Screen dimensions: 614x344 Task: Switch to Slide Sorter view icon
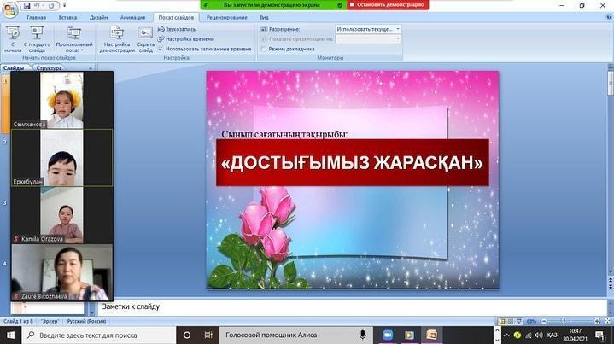[x=510, y=321]
